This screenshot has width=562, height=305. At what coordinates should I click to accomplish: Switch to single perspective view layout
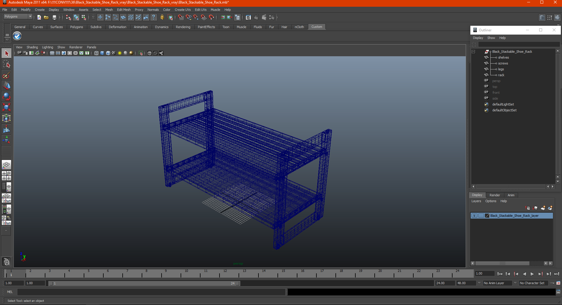pyautogui.click(x=6, y=165)
